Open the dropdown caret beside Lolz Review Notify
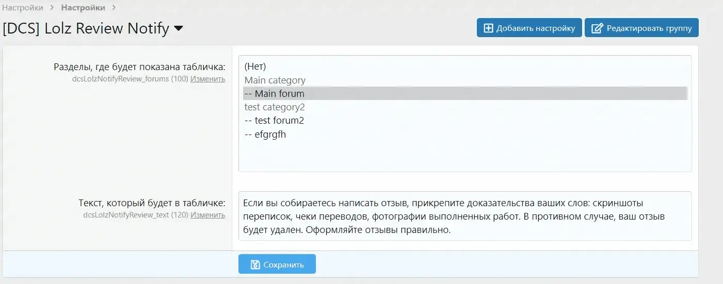 [x=179, y=29]
